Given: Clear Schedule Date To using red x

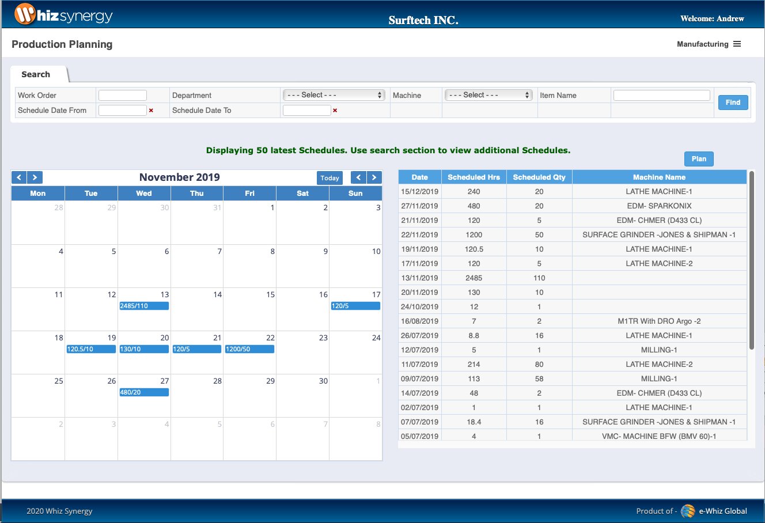Looking at the screenshot, I should pyautogui.click(x=335, y=111).
